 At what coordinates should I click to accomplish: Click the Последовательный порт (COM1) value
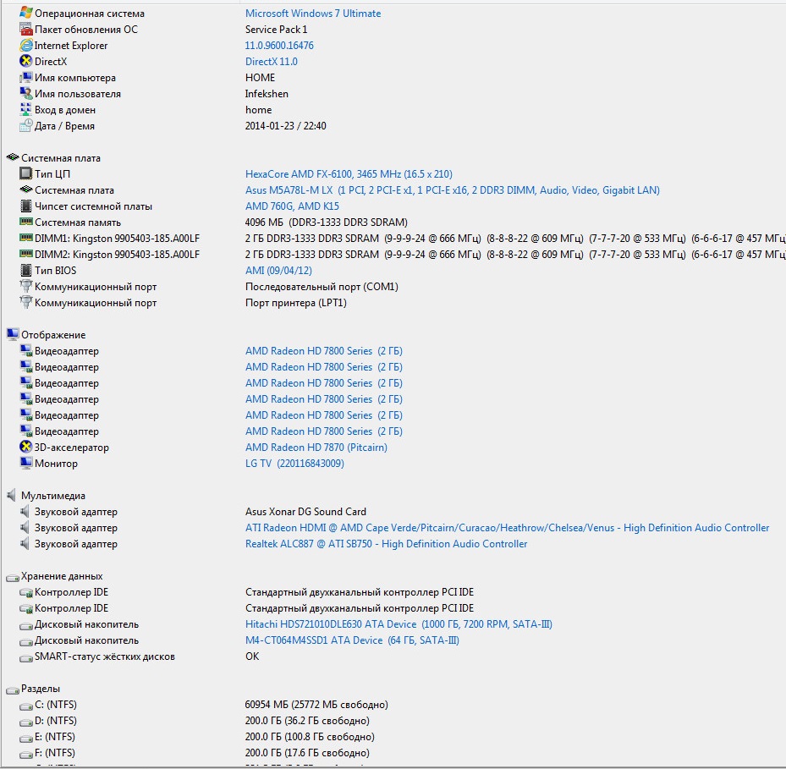point(322,287)
